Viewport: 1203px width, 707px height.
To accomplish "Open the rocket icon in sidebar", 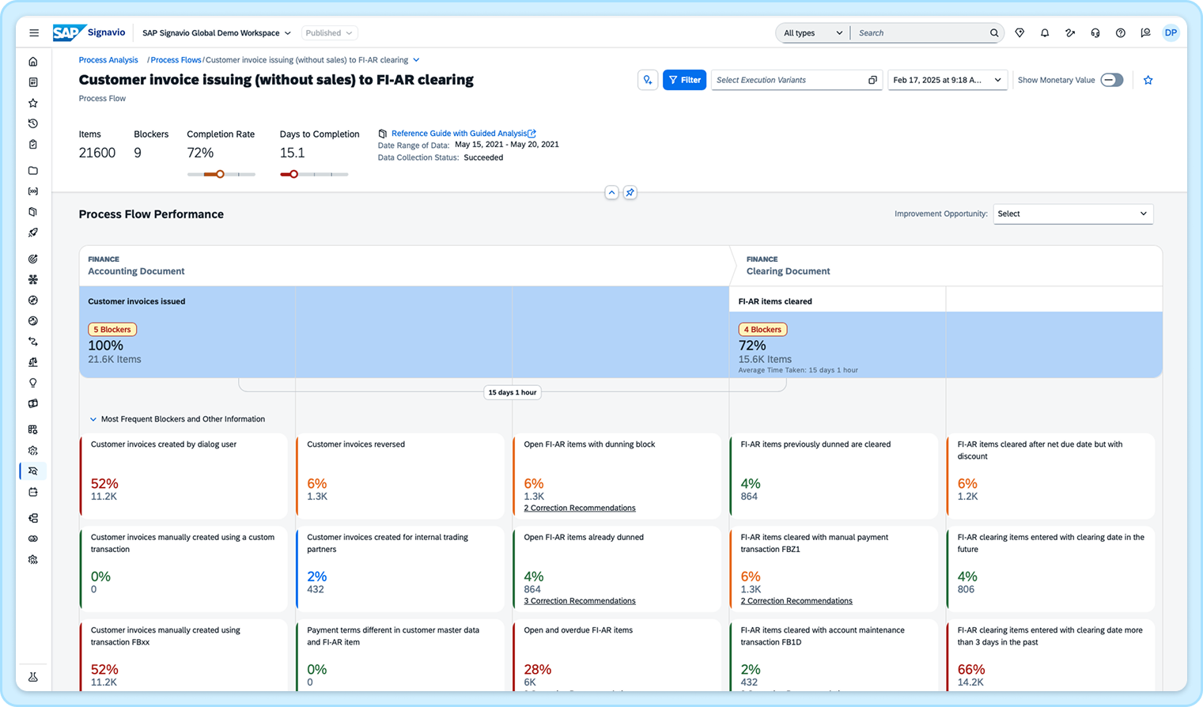I will pos(33,233).
